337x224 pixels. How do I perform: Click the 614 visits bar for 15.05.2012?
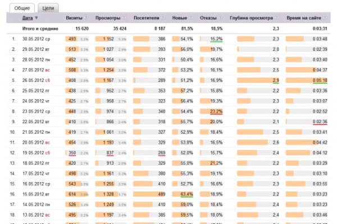click(71, 193)
